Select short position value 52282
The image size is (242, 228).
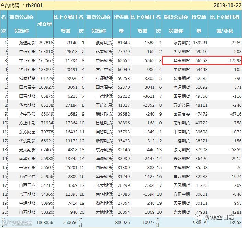[x=201, y=79]
